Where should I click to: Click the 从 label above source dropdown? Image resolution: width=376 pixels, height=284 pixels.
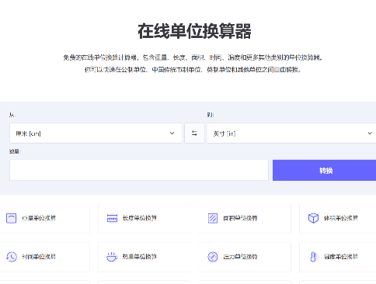12,115
